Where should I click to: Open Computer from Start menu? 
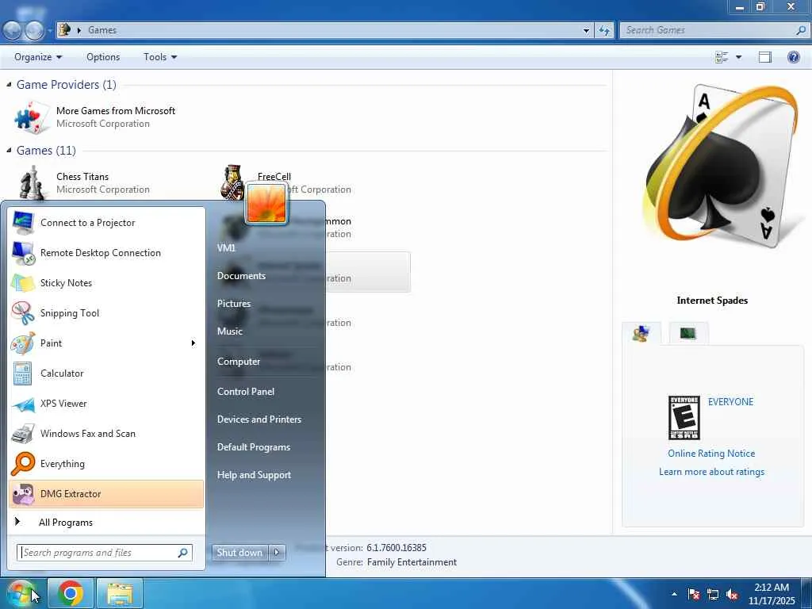(x=239, y=362)
